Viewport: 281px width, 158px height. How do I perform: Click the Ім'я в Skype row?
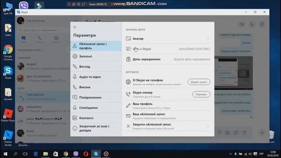[x=168, y=49]
